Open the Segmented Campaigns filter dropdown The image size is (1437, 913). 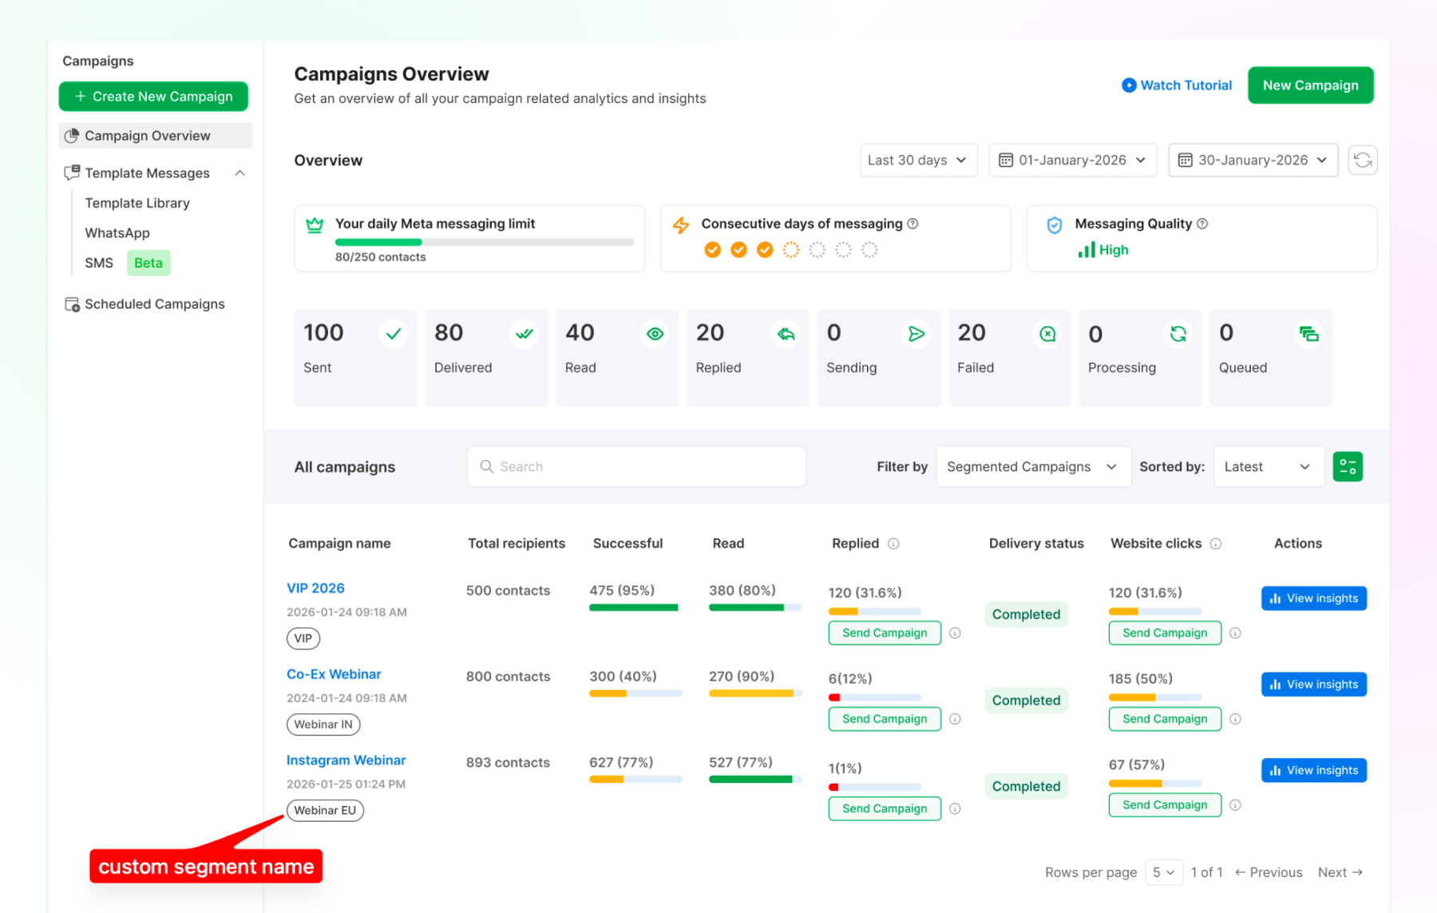coord(1033,466)
